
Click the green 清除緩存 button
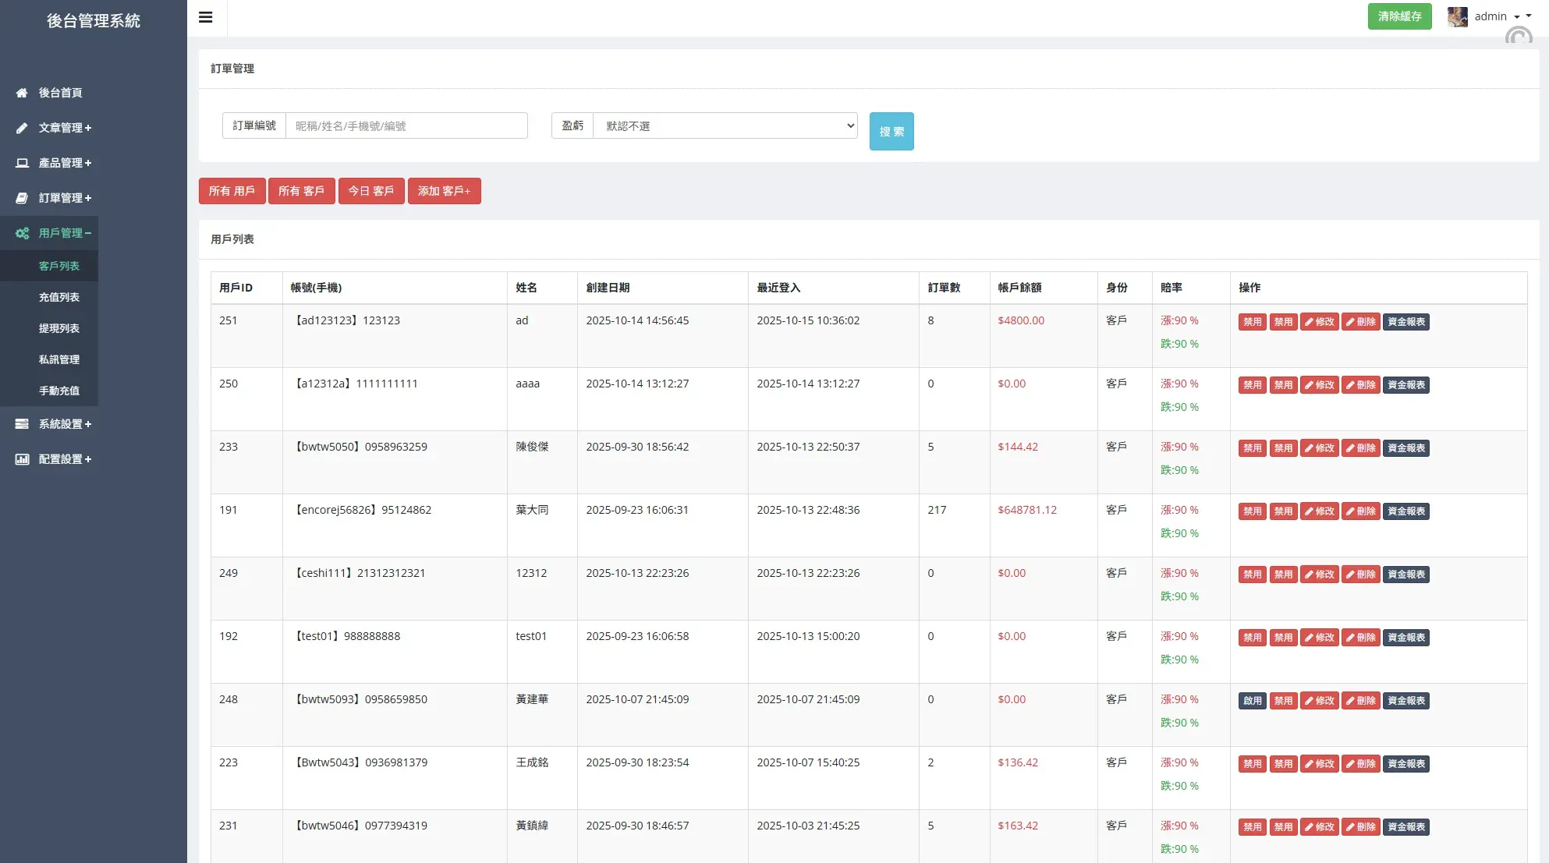pyautogui.click(x=1399, y=16)
